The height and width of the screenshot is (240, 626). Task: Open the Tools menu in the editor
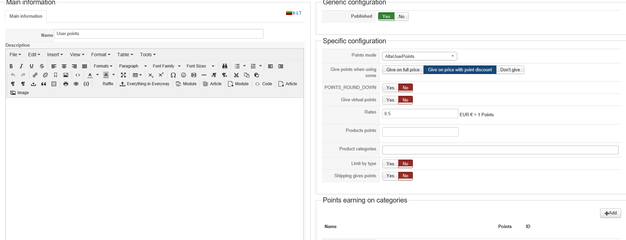pyautogui.click(x=148, y=55)
